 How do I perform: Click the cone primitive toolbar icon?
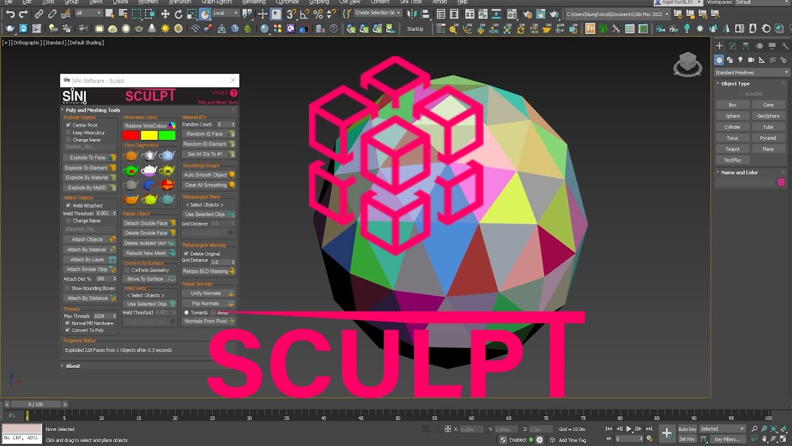point(152,28)
